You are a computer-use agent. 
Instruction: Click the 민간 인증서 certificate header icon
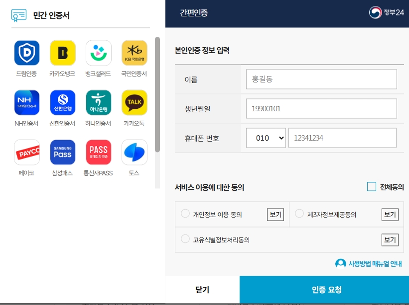(x=19, y=15)
